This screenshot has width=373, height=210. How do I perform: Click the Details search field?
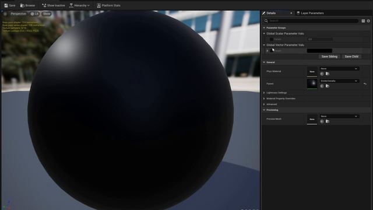pyautogui.click(x=311, y=21)
